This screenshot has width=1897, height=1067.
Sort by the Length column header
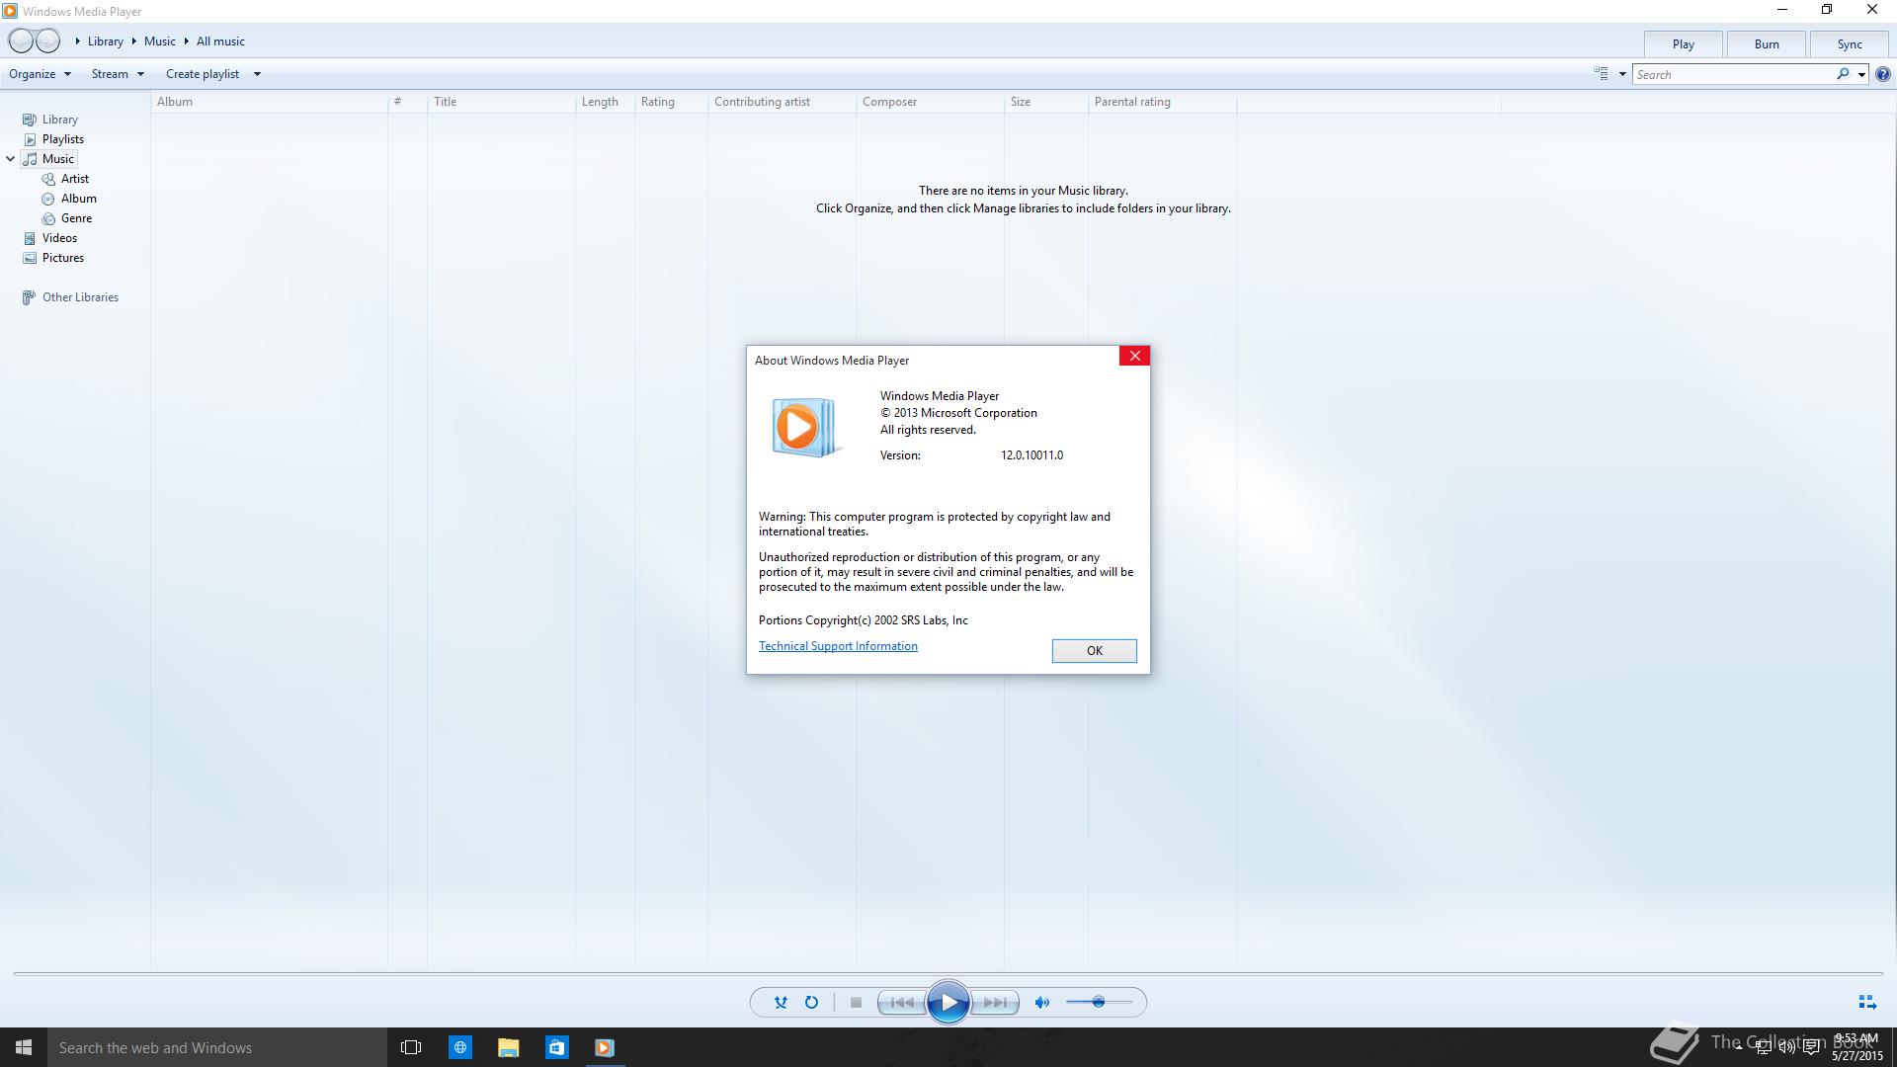coord(606,102)
